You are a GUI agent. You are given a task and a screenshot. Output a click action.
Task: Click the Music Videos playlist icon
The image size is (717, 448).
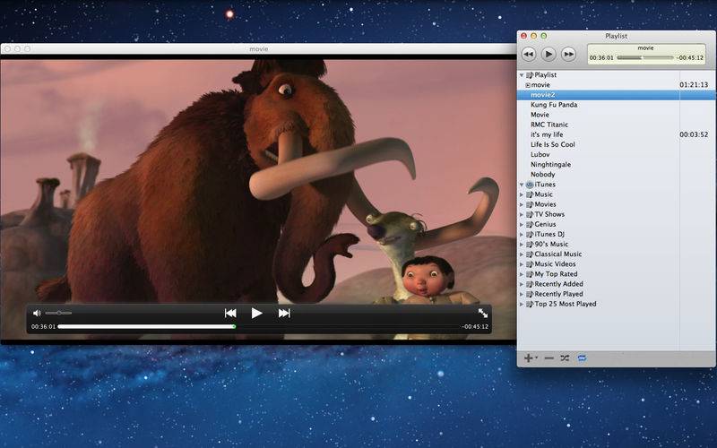pos(530,264)
